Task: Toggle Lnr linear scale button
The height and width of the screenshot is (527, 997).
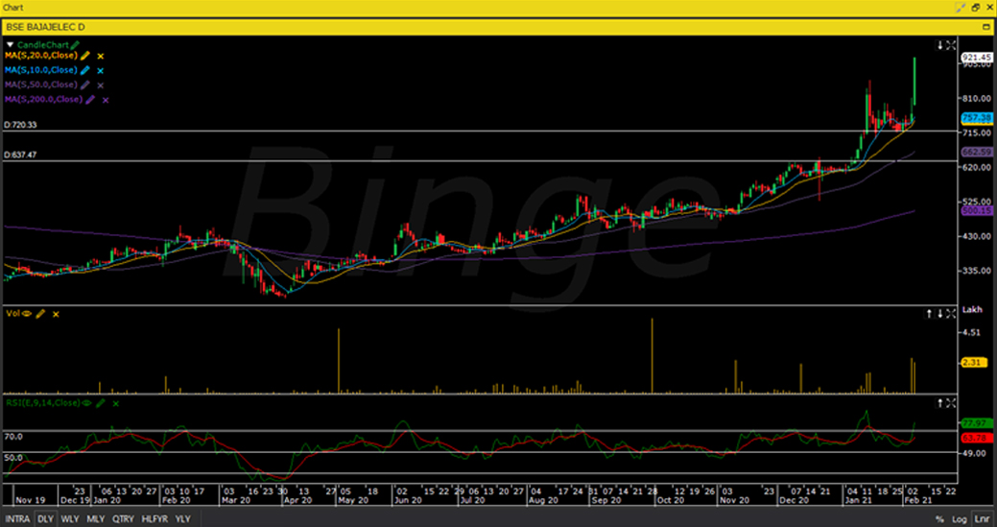Action: tap(981, 519)
